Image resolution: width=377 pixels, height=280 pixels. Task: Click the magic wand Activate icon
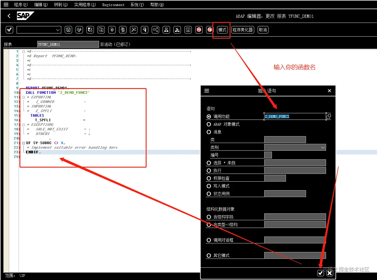(134, 30)
